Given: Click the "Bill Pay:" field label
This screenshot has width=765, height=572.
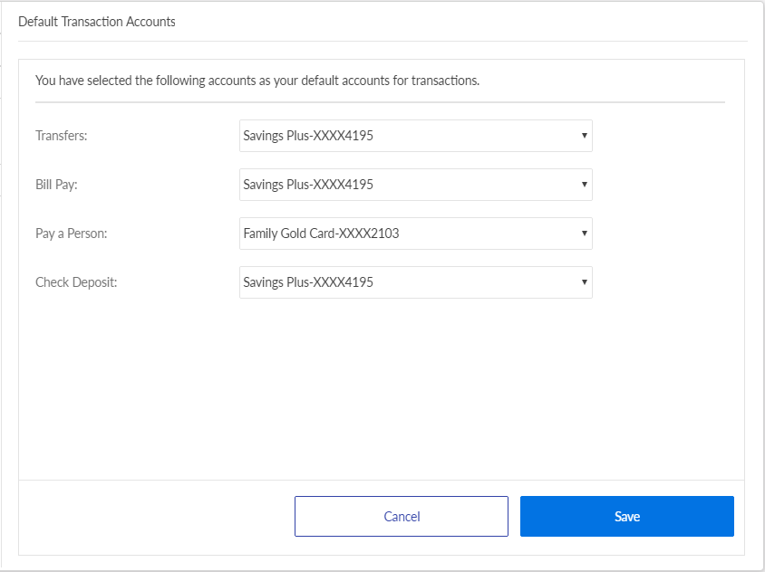Looking at the screenshot, I should 58,185.
